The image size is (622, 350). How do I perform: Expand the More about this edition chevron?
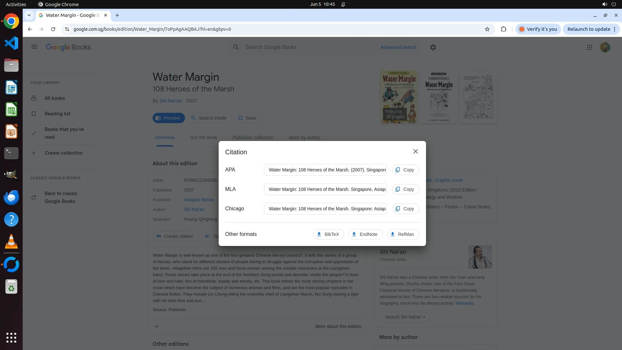[x=157, y=326]
